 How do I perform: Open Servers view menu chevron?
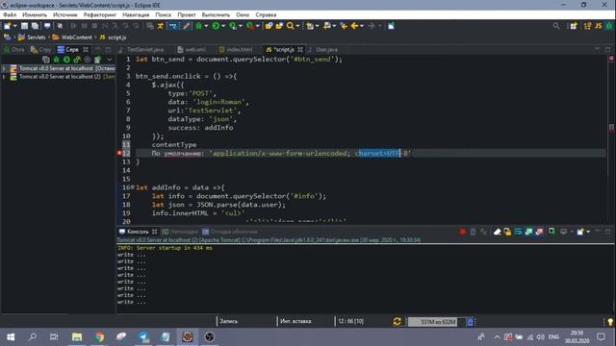tap(110, 60)
